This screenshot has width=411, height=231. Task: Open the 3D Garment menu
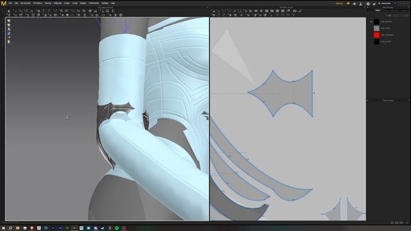(26, 3)
